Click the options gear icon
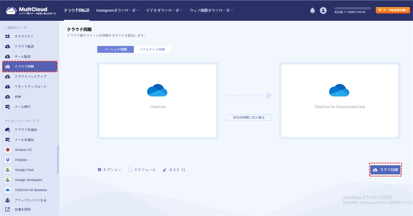 click(100, 170)
